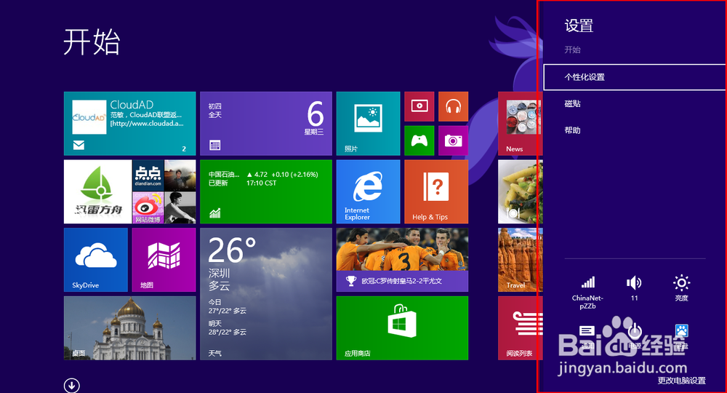Launch the Music headphones tile

(x=453, y=106)
